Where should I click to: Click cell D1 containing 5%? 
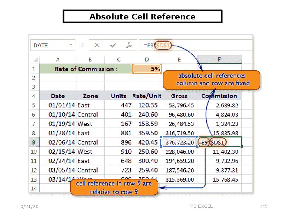pos(147,69)
